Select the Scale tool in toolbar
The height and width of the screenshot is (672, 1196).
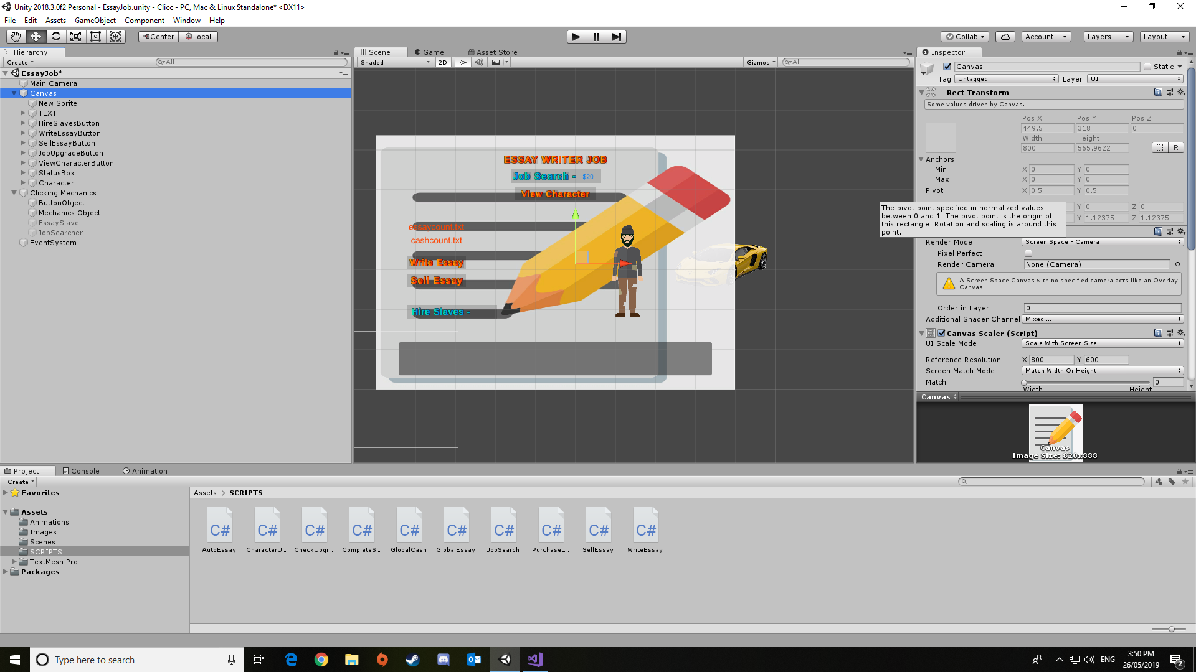point(75,37)
